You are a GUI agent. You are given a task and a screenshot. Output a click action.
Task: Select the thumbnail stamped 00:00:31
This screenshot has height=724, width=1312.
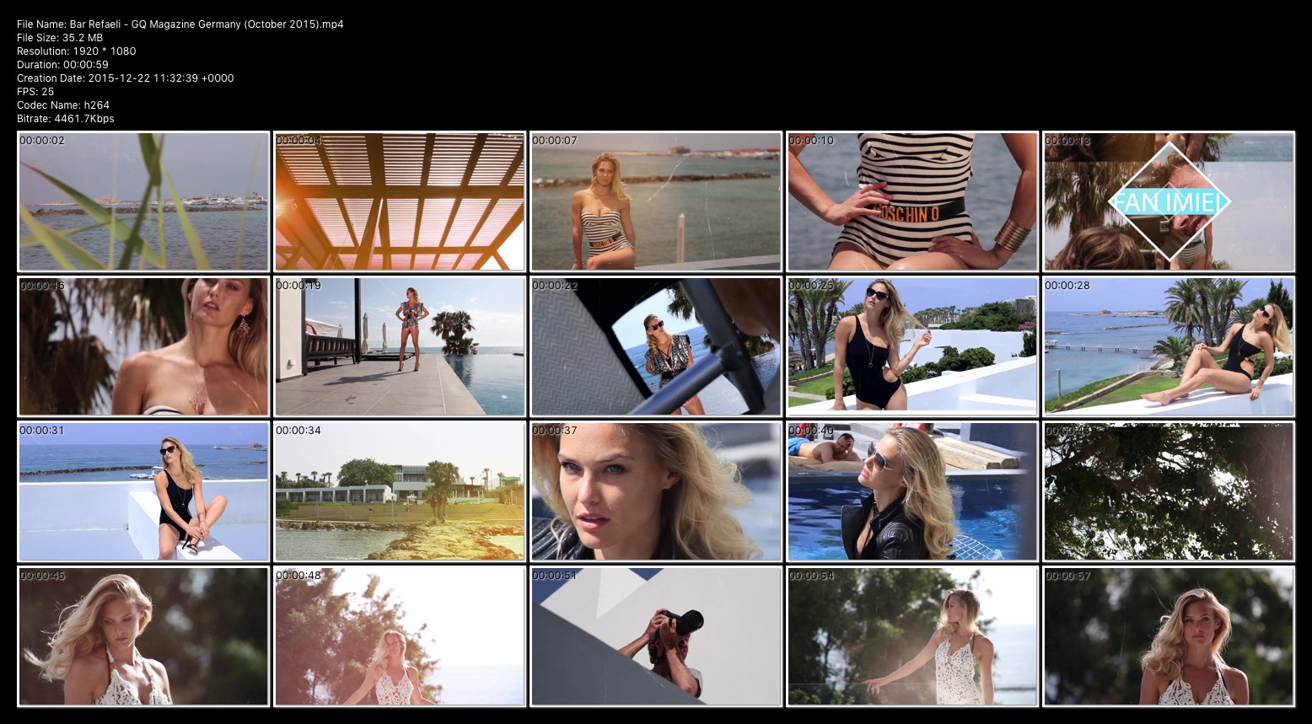143,491
